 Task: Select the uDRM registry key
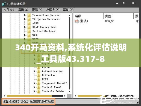pyautogui.click(x=35, y=23)
